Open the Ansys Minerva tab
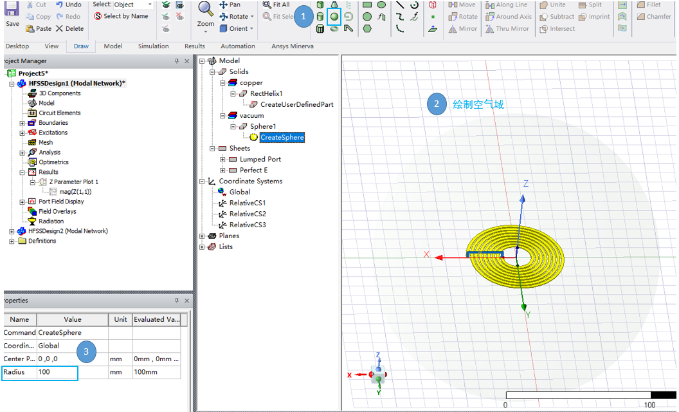Image resolution: width=679 pixels, height=412 pixels. tap(293, 46)
